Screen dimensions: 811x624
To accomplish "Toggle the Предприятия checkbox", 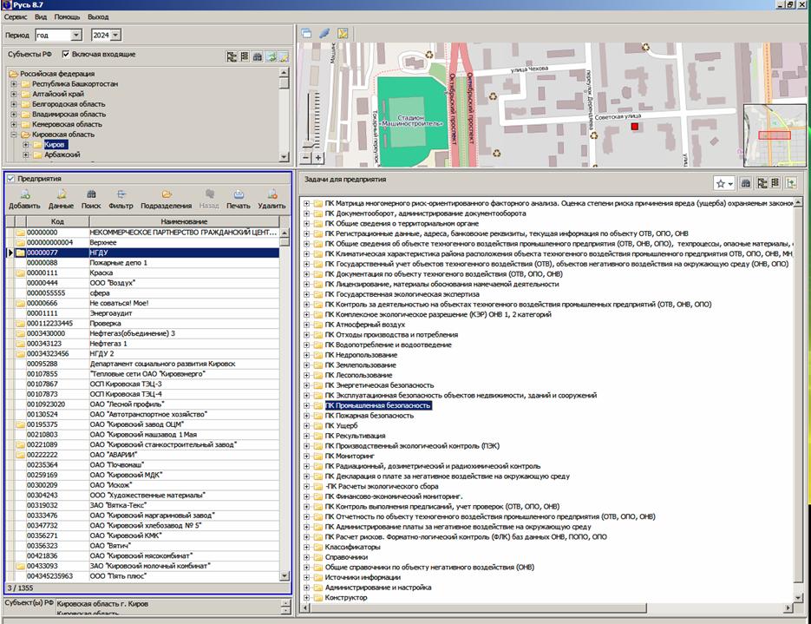I will click(10, 179).
